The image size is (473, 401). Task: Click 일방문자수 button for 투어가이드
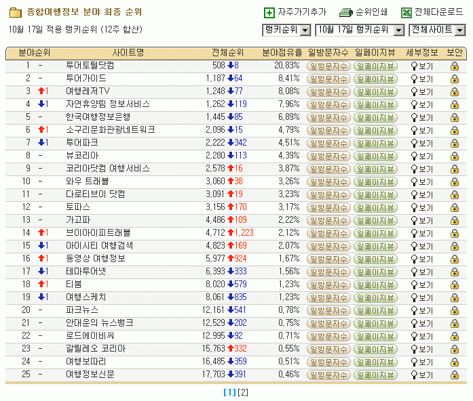pyautogui.click(x=329, y=79)
